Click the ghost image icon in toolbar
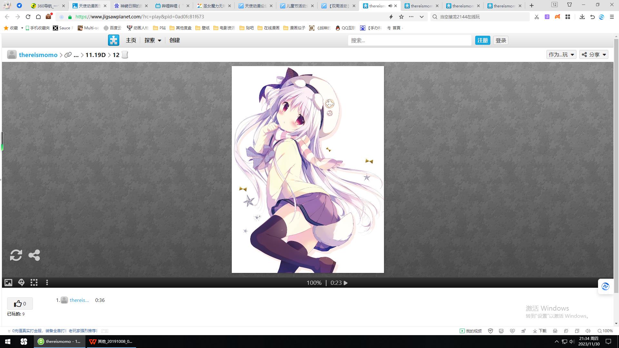This screenshot has height=348, width=619. click(x=21, y=283)
